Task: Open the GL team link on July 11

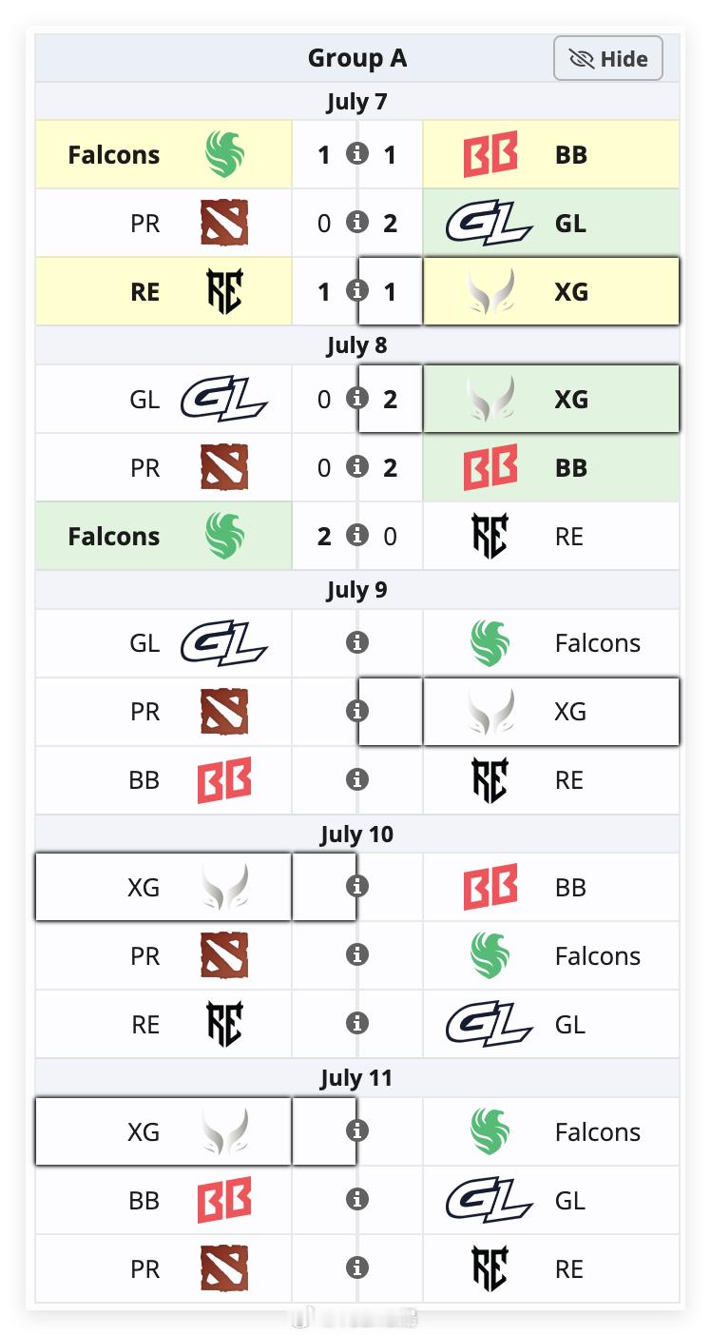Action: [570, 1201]
